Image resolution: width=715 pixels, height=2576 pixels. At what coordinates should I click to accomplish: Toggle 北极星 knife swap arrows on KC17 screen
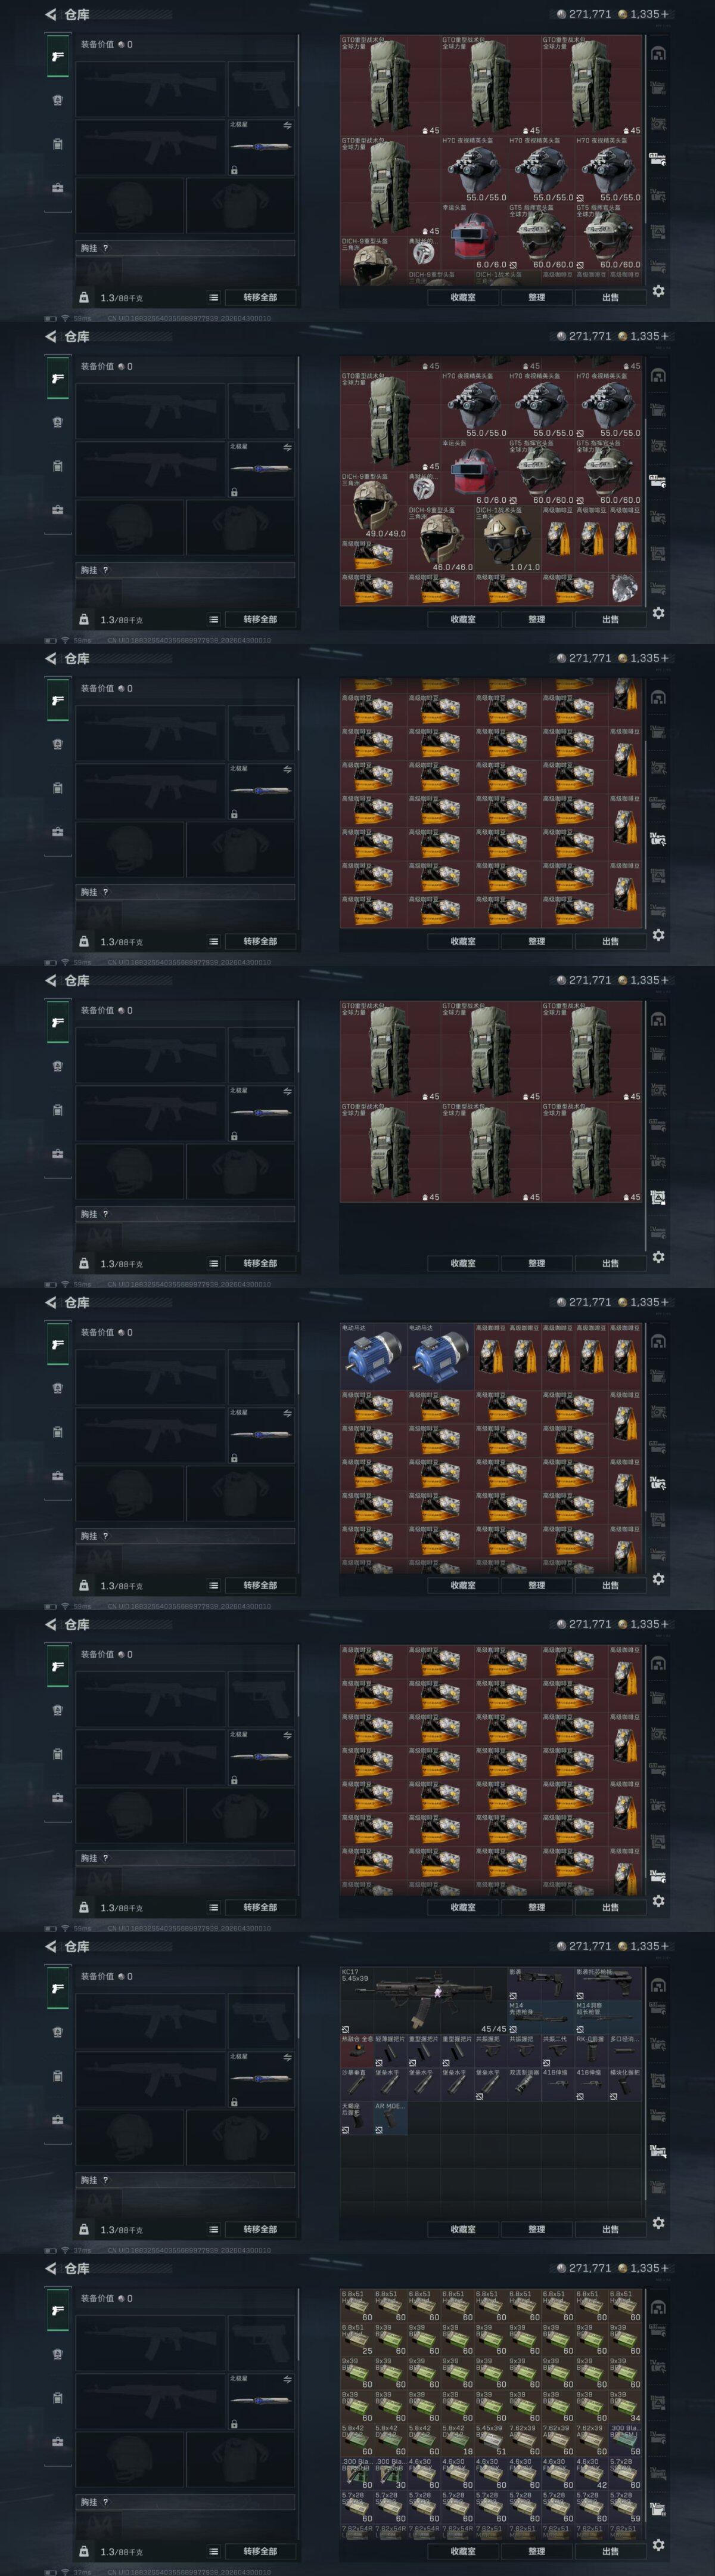click(288, 2057)
